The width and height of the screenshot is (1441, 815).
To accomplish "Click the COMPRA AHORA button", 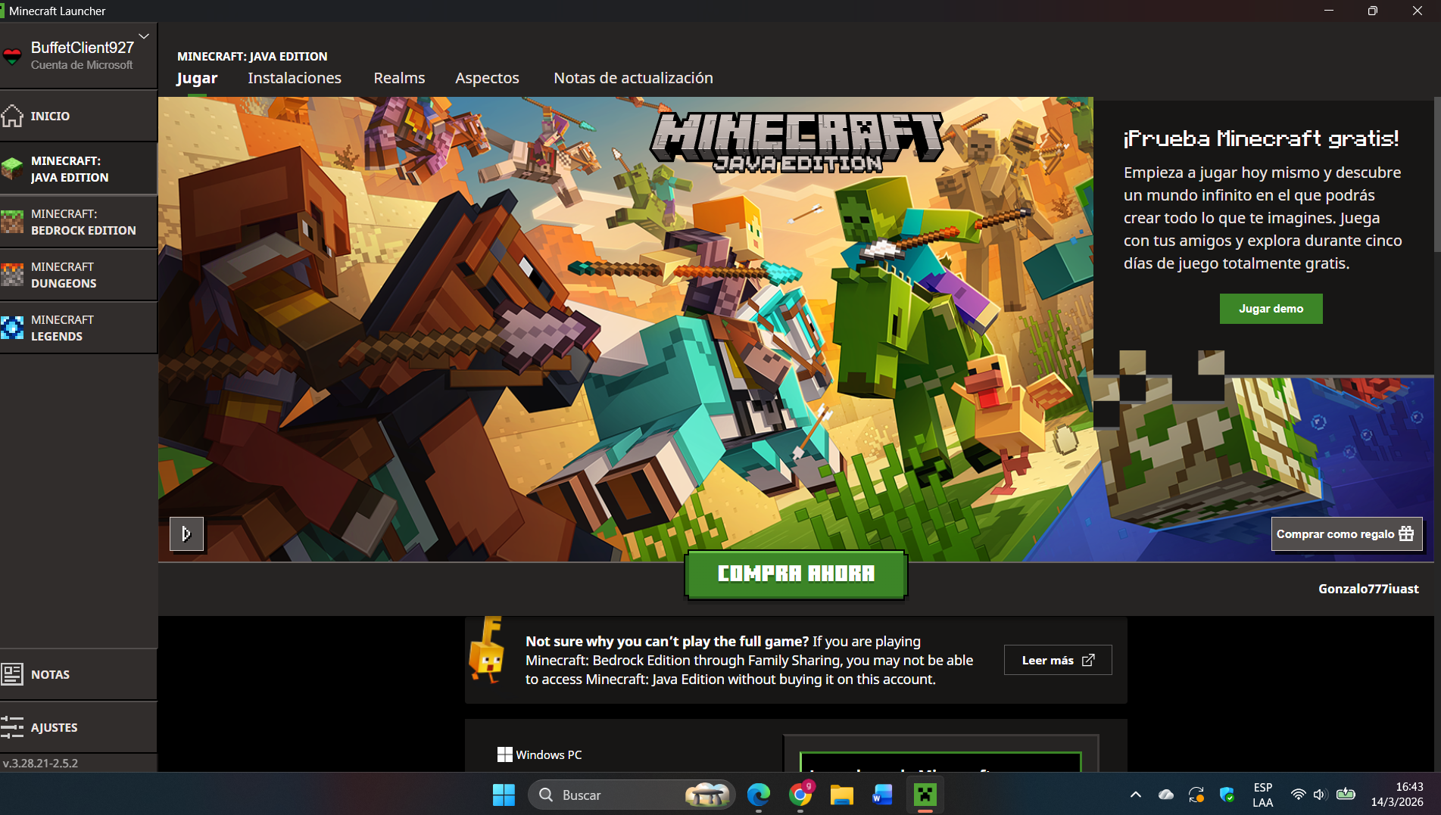I will pyautogui.click(x=796, y=574).
